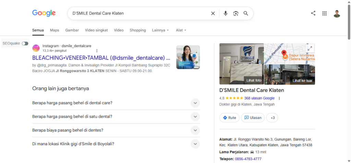Click the share icon at top right

tap(313, 13)
